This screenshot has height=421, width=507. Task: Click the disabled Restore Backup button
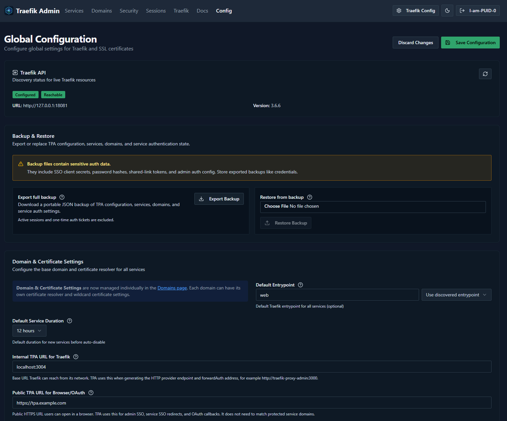pos(286,223)
